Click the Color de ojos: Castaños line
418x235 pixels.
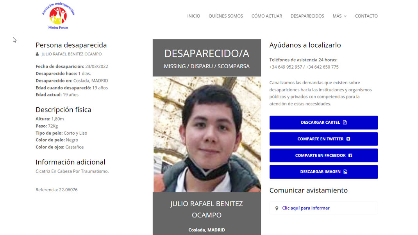coord(60,147)
